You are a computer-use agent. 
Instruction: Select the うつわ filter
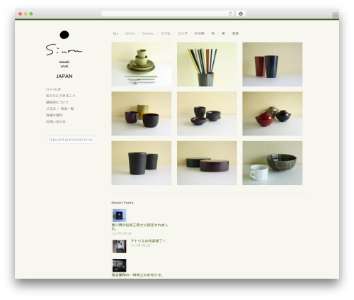tap(166, 33)
